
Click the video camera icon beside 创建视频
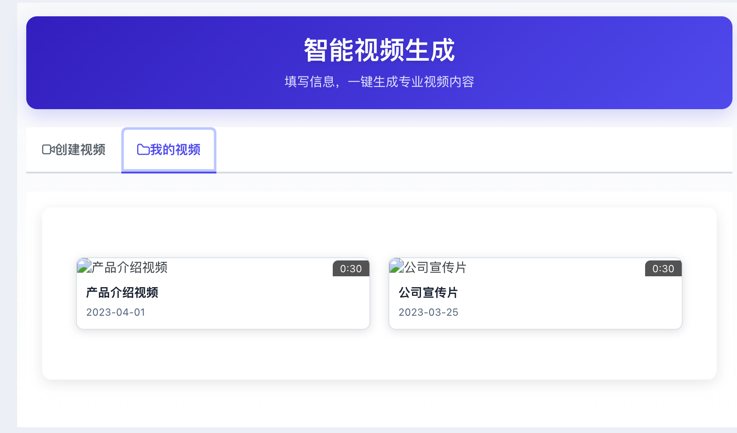coord(48,149)
